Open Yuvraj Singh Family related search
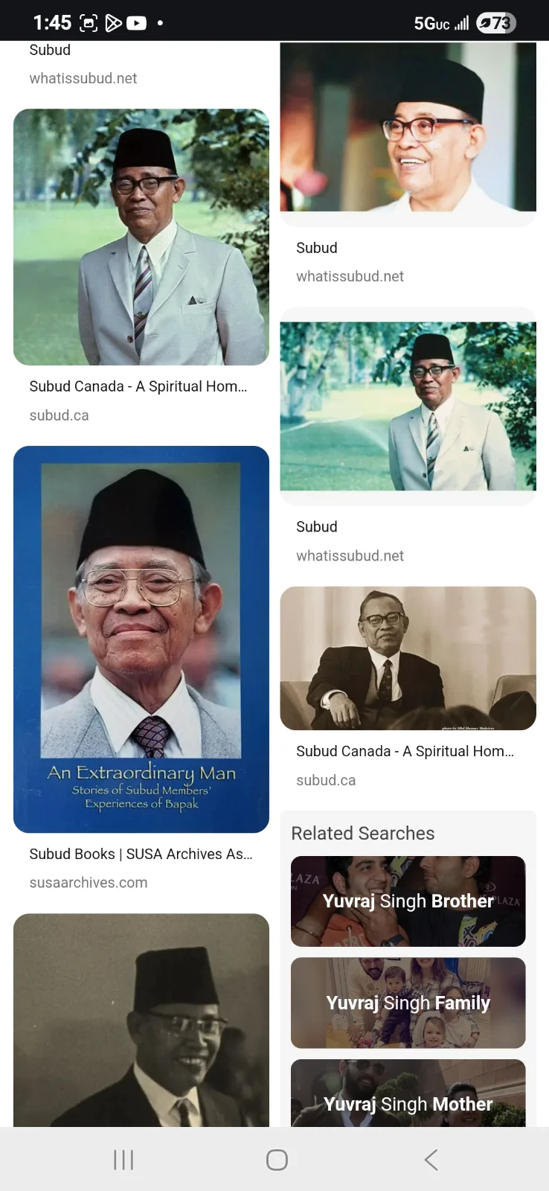 [x=408, y=1003]
